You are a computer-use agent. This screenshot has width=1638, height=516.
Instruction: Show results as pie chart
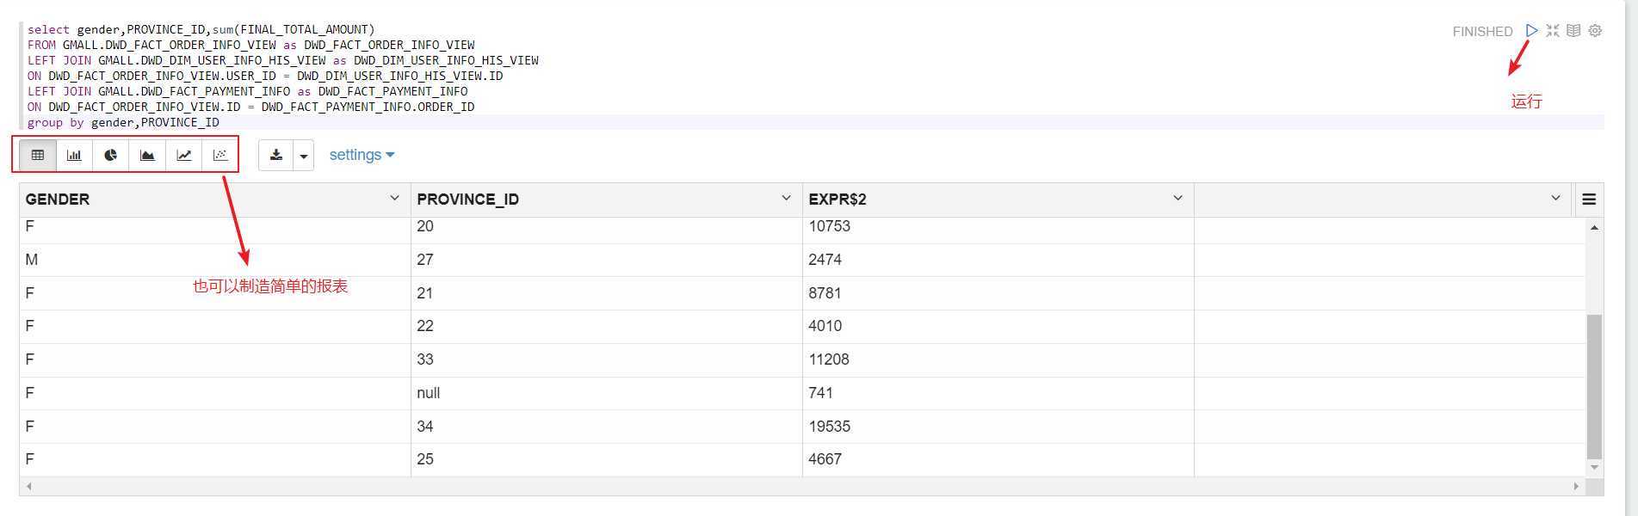(111, 155)
